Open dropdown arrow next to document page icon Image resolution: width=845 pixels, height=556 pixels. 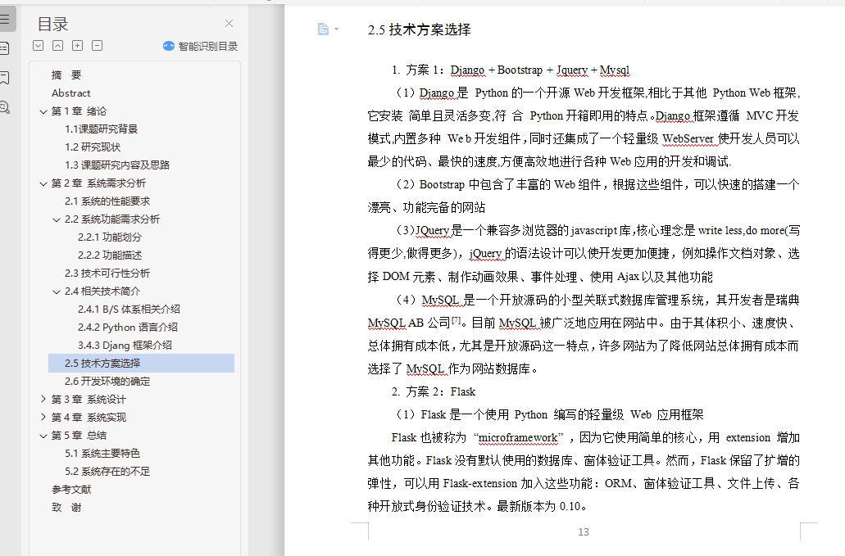[x=336, y=29]
